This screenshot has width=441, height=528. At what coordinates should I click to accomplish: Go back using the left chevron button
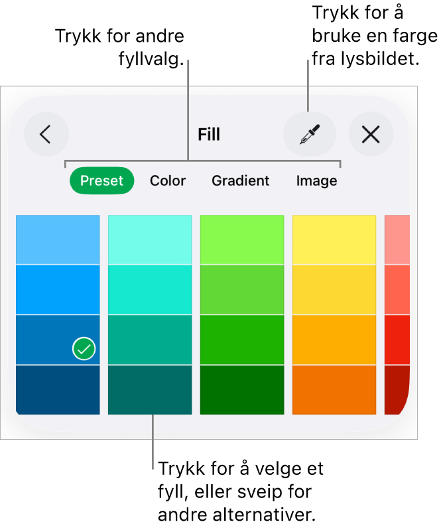pyautogui.click(x=46, y=135)
